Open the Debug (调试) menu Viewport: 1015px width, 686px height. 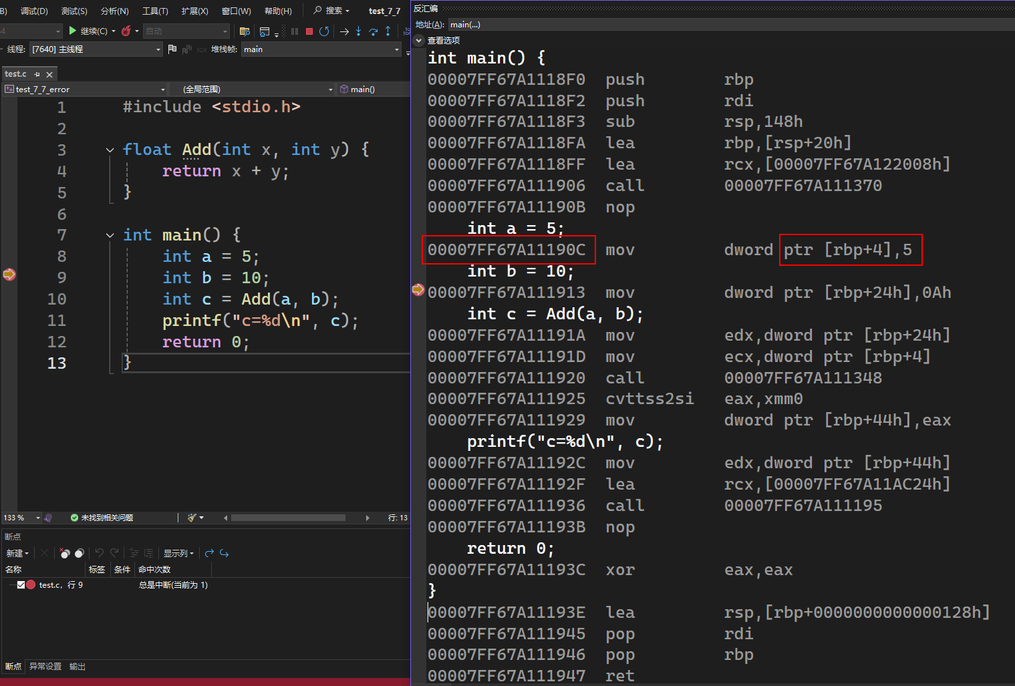click(x=34, y=11)
